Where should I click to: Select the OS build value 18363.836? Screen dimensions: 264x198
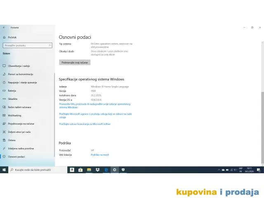[x=96, y=100]
